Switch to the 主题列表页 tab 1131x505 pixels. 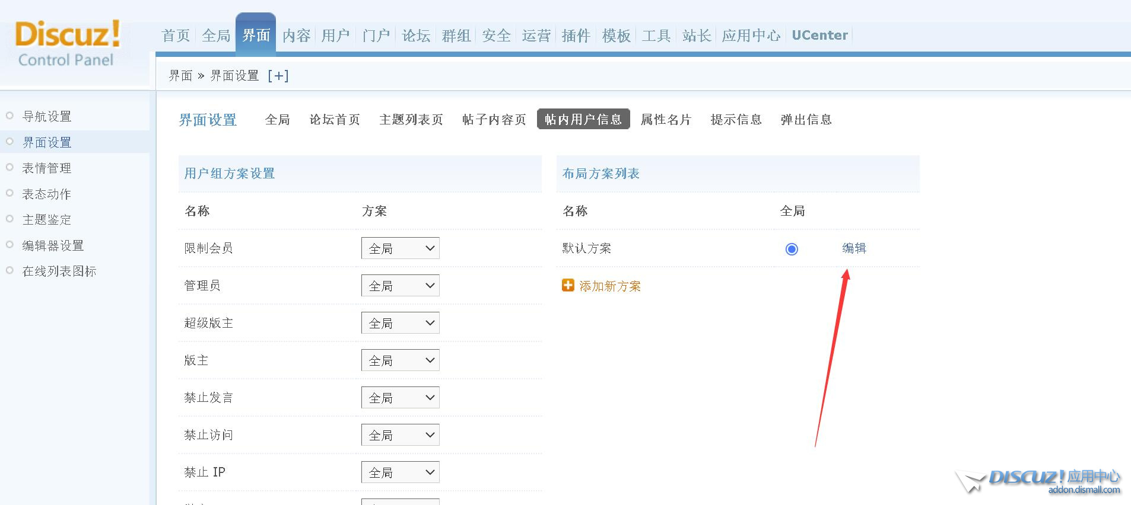coord(411,120)
